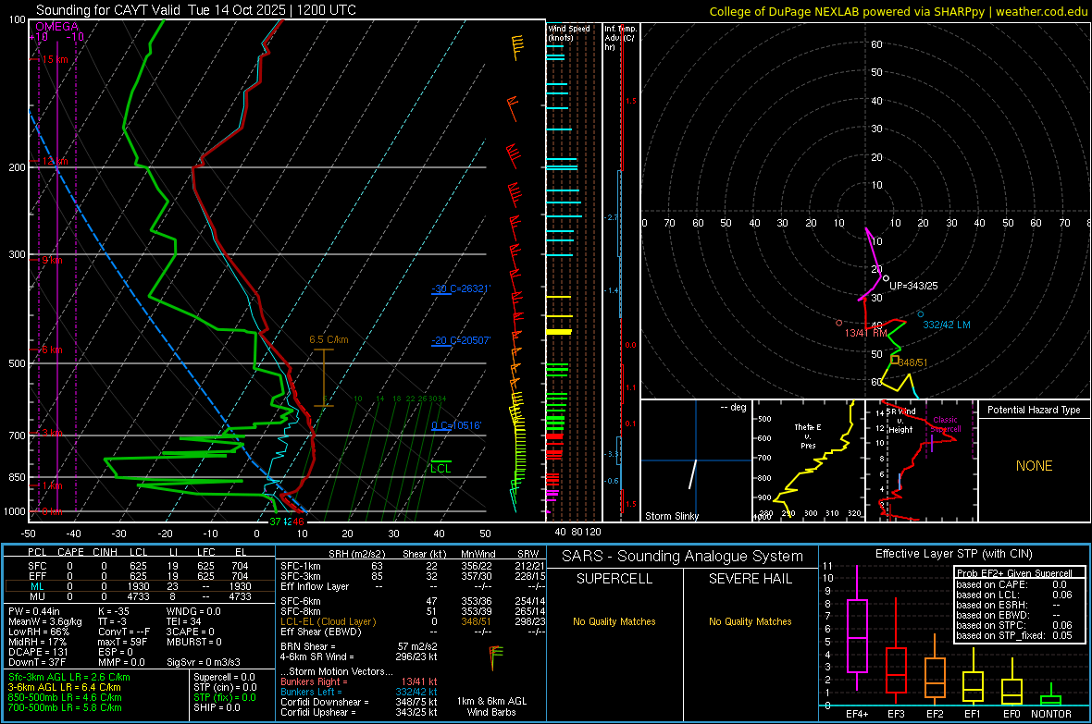This screenshot has width=1092, height=724.
Task: Click Sfc-3km AGL LR = 2.6 C/km
Action: (x=69, y=677)
